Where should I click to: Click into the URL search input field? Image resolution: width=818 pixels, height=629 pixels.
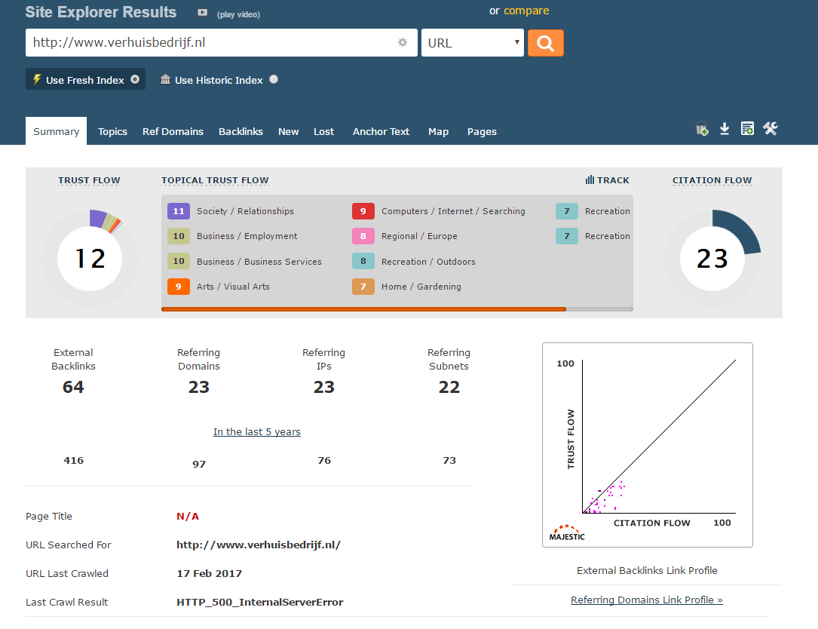(211, 43)
